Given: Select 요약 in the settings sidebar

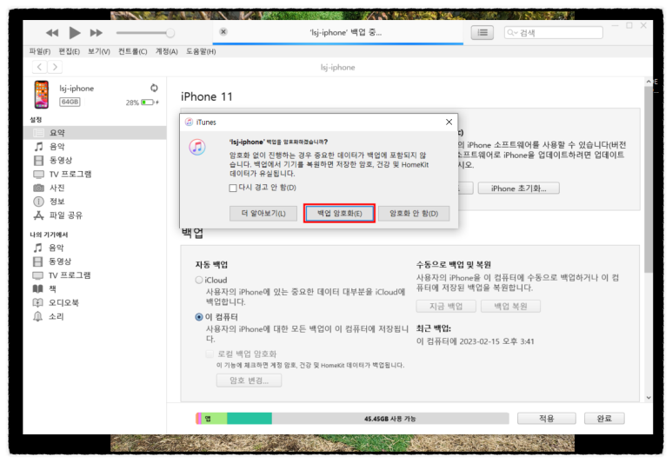Looking at the screenshot, I should [95, 133].
